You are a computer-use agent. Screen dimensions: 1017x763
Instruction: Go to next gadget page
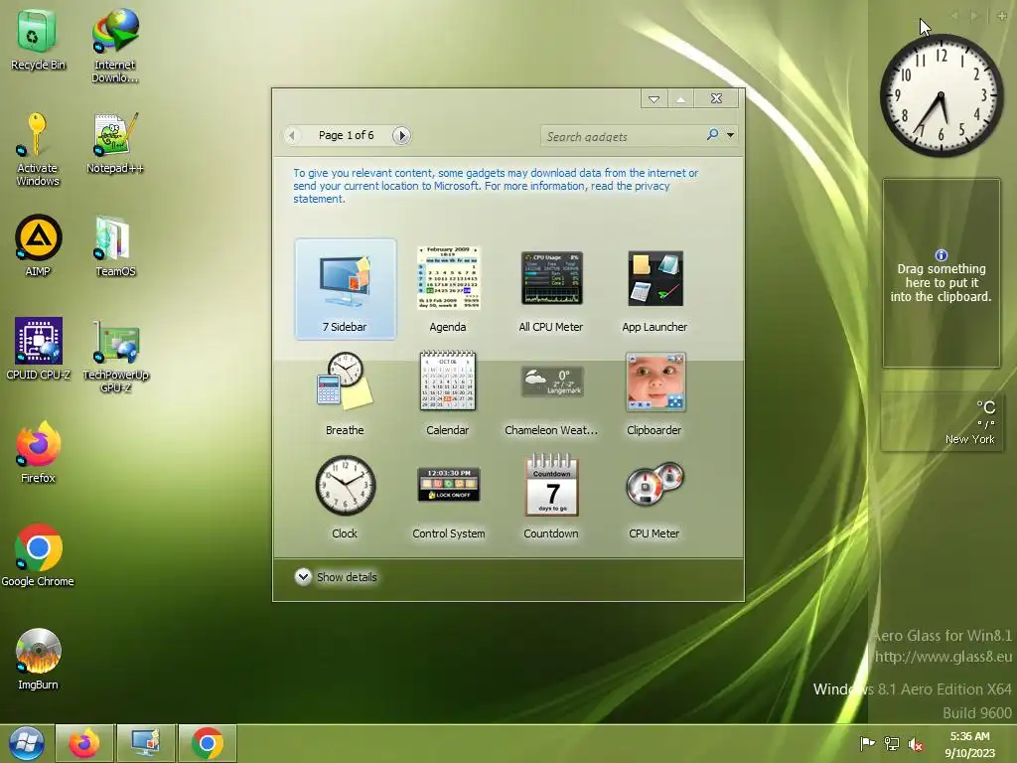click(401, 135)
